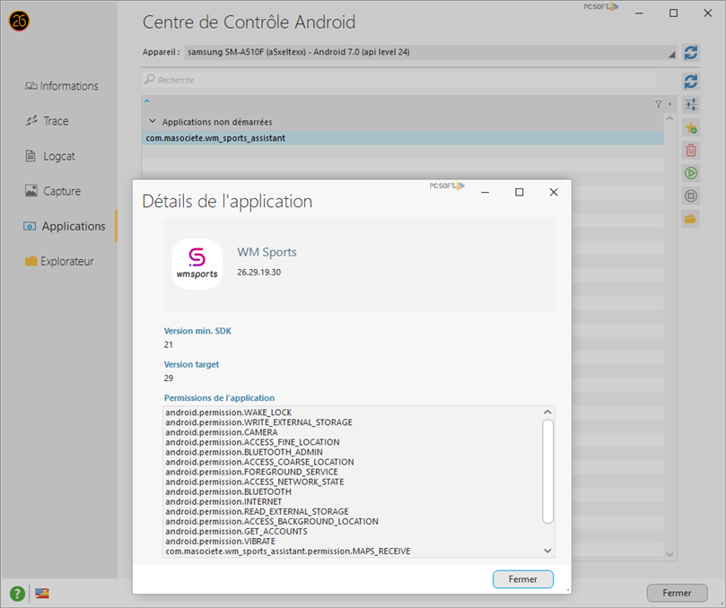Click the red trash uninstall icon

tap(690, 151)
